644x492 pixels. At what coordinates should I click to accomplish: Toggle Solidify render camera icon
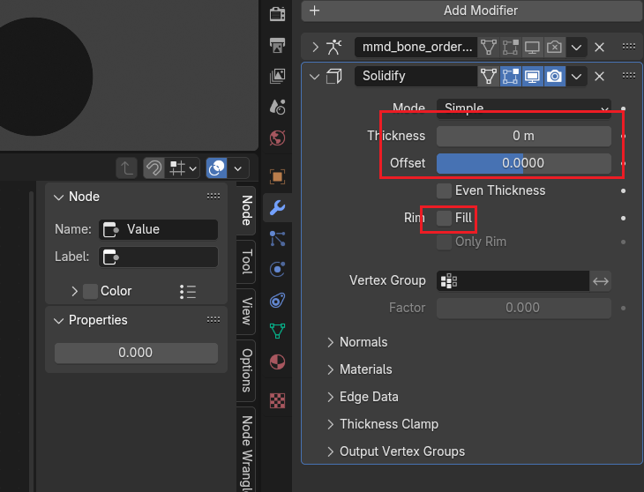554,76
